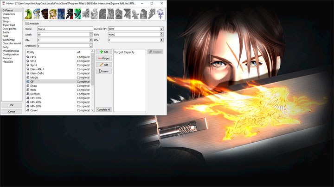Open the Shops section
Screen dimensions: 334x187
[12, 21]
